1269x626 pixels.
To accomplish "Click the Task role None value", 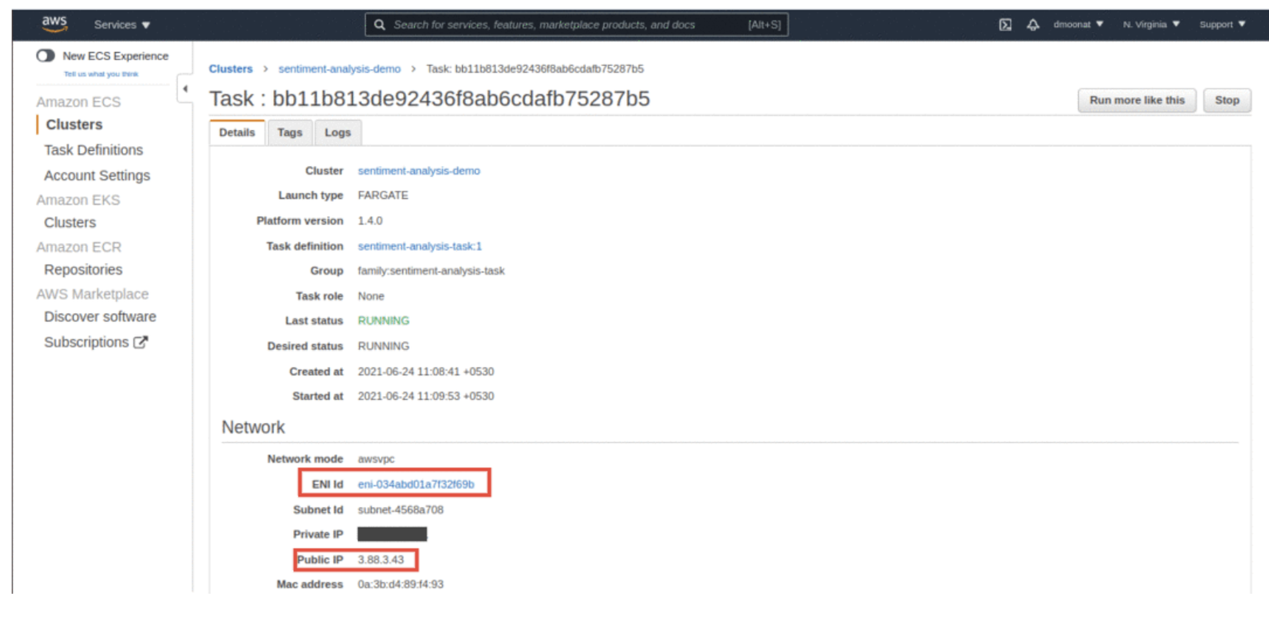I will tap(371, 296).
